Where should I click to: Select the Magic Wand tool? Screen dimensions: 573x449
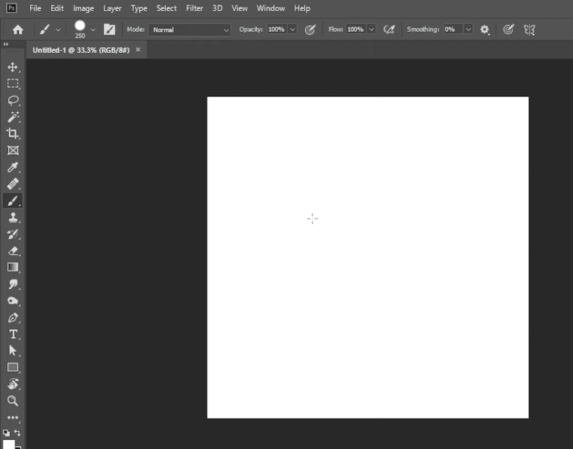pos(12,117)
